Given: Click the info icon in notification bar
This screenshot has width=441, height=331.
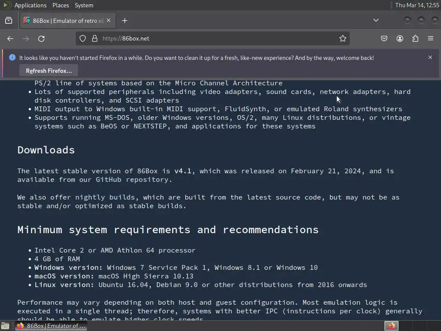Looking at the screenshot, I should (12, 57).
